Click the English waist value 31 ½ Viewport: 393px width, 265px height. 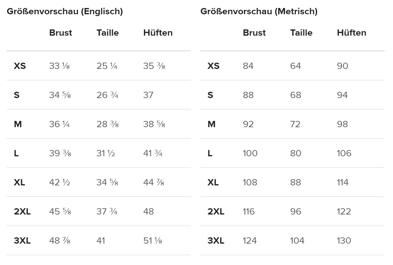[106, 153]
